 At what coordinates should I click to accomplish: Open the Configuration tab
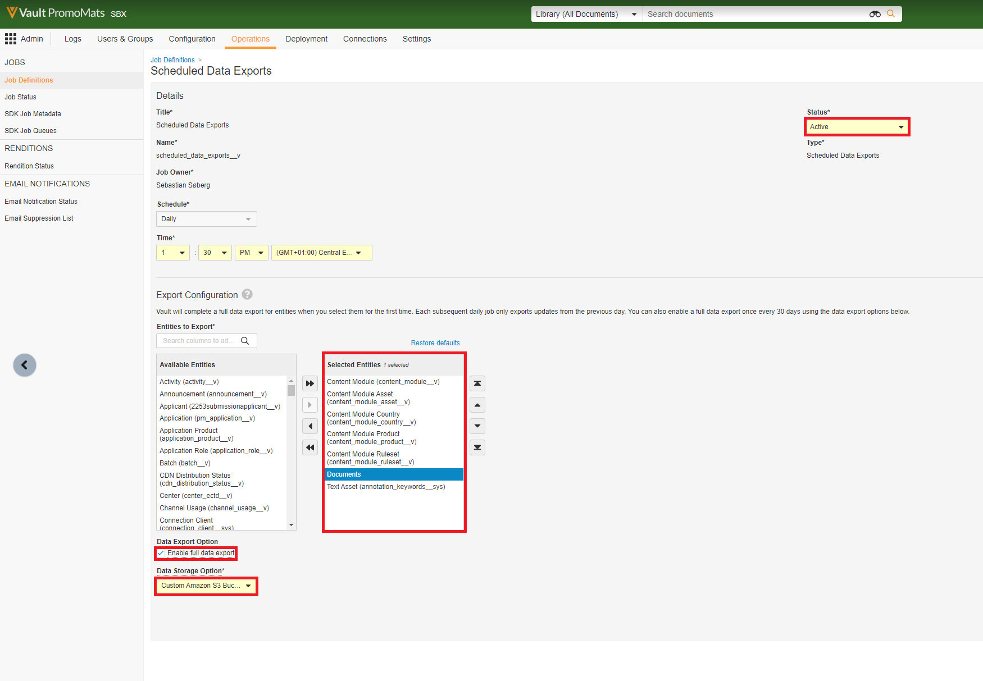[x=192, y=39]
